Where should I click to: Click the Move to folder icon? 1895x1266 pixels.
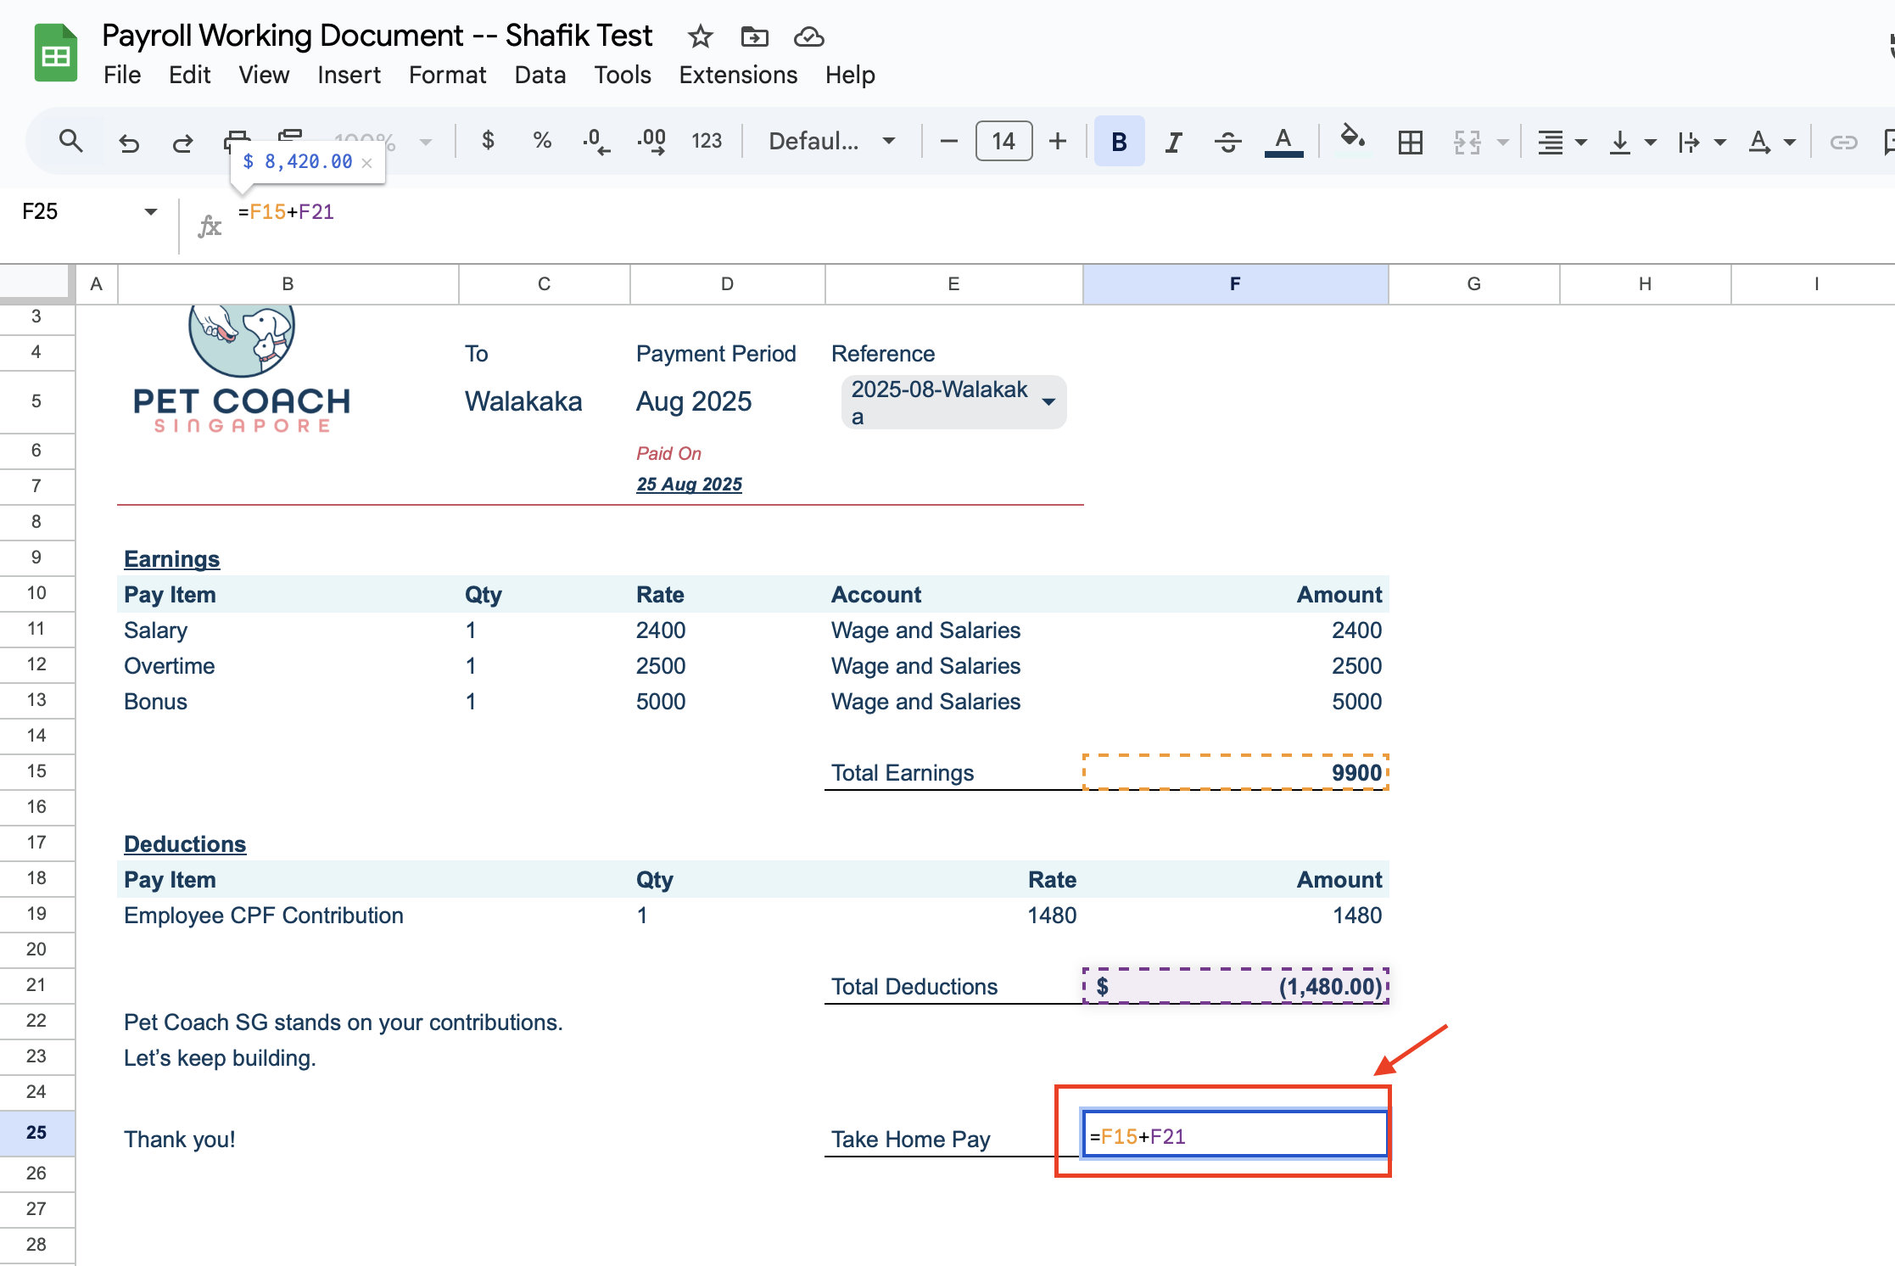pyautogui.click(x=754, y=36)
